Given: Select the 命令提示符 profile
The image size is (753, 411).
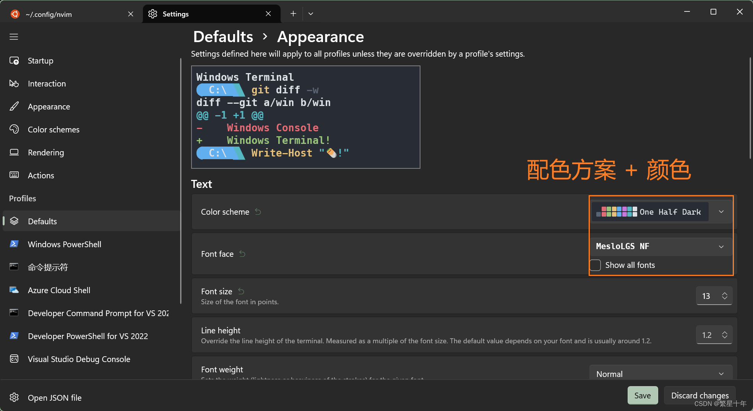Looking at the screenshot, I should coord(91,267).
